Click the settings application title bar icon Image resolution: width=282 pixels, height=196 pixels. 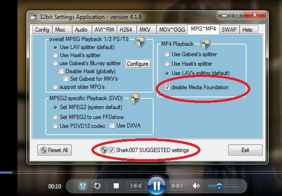coord(33,17)
